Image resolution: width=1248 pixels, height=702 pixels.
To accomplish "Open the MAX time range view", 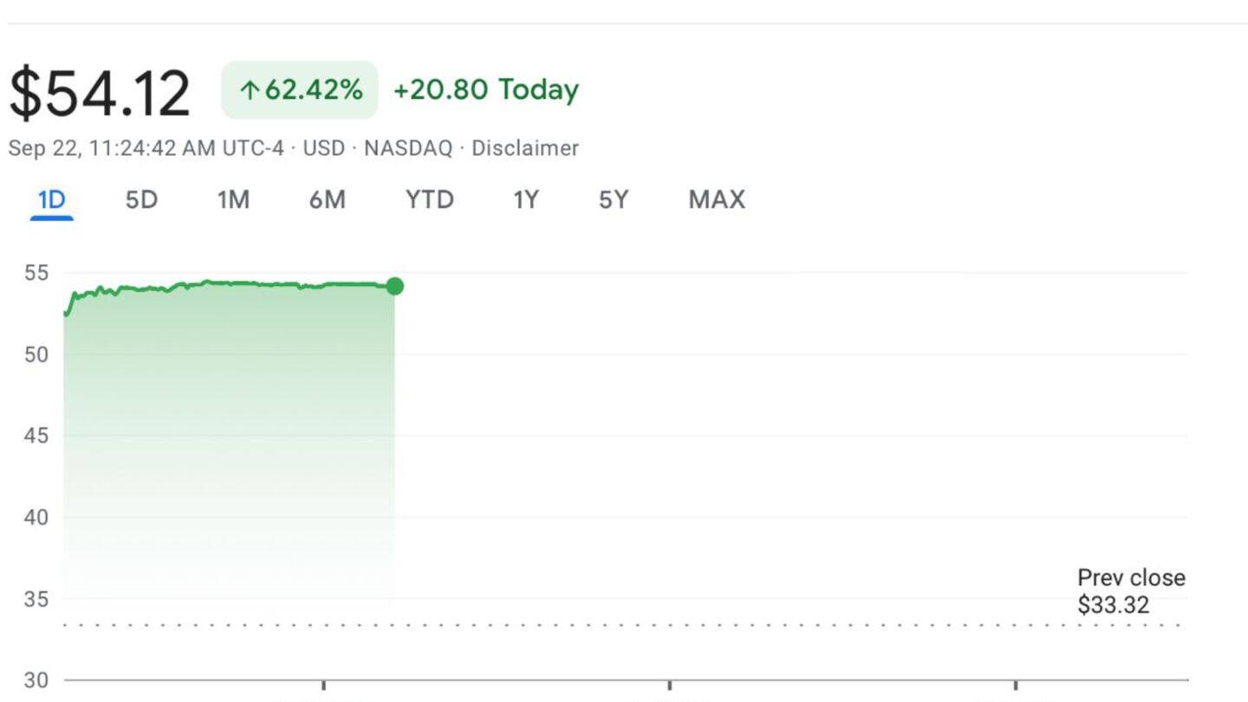I will pyautogui.click(x=716, y=199).
